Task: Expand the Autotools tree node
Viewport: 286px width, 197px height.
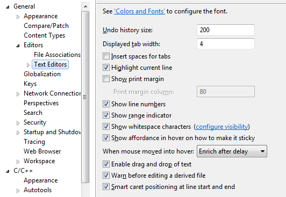Action: 18,191
